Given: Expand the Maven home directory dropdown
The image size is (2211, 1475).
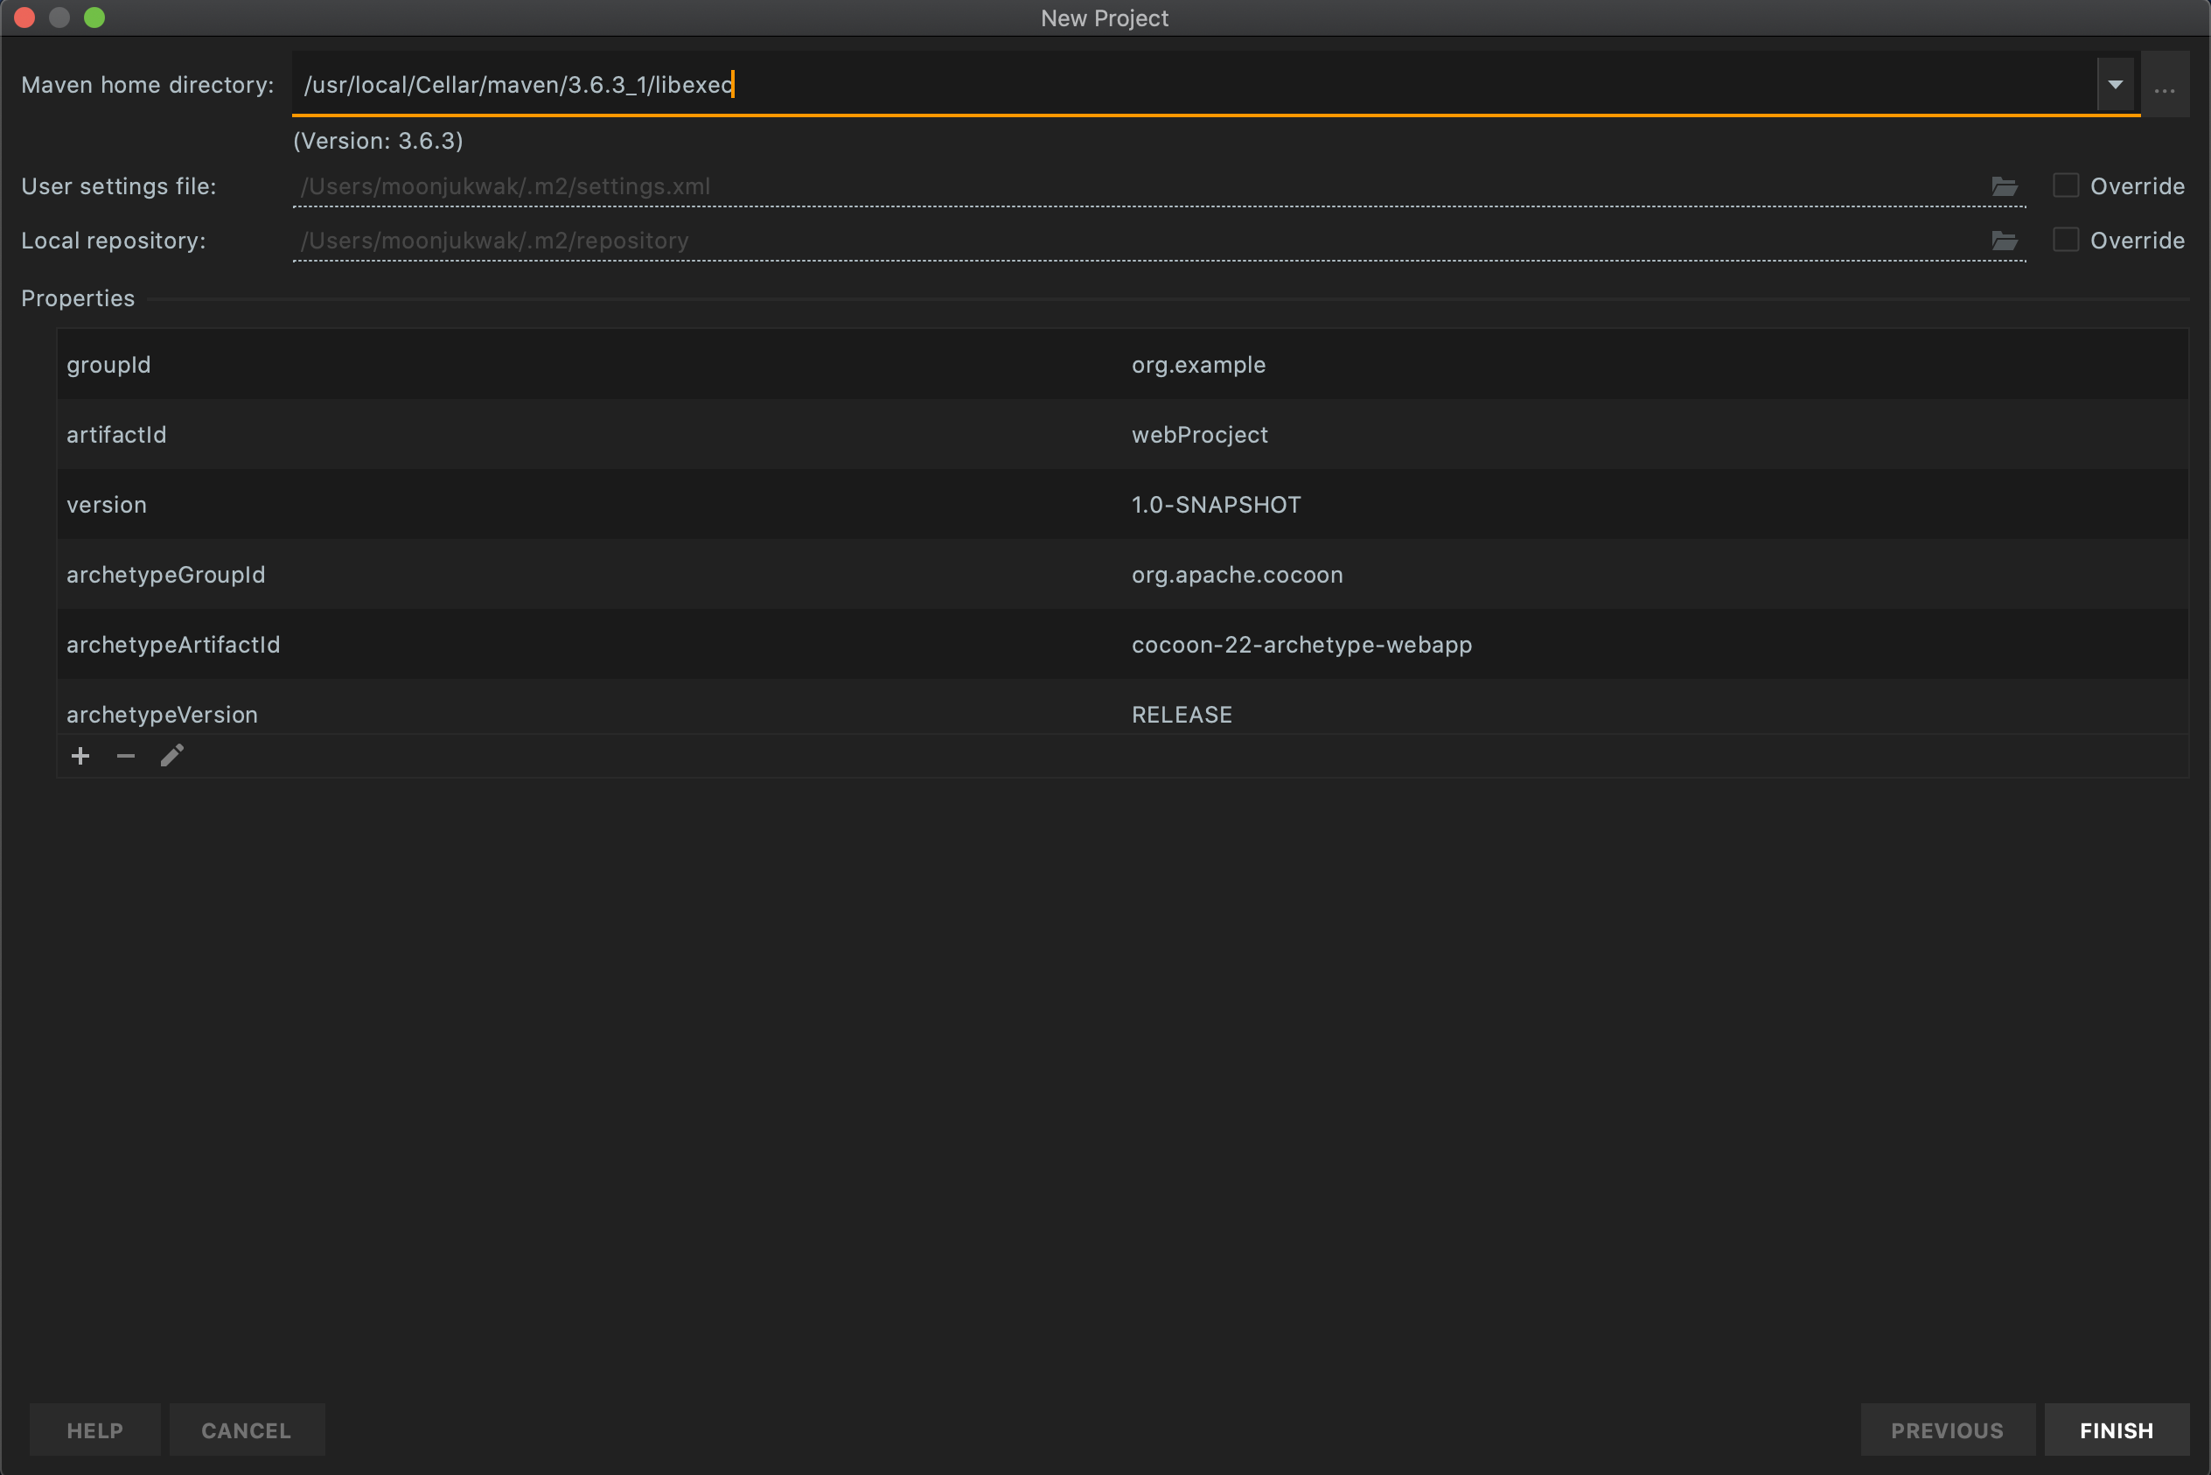Looking at the screenshot, I should 2115,85.
